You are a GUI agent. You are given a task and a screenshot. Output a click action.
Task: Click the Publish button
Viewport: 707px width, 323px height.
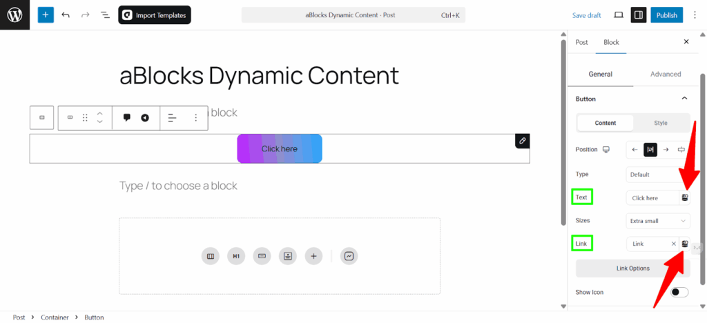(x=666, y=15)
